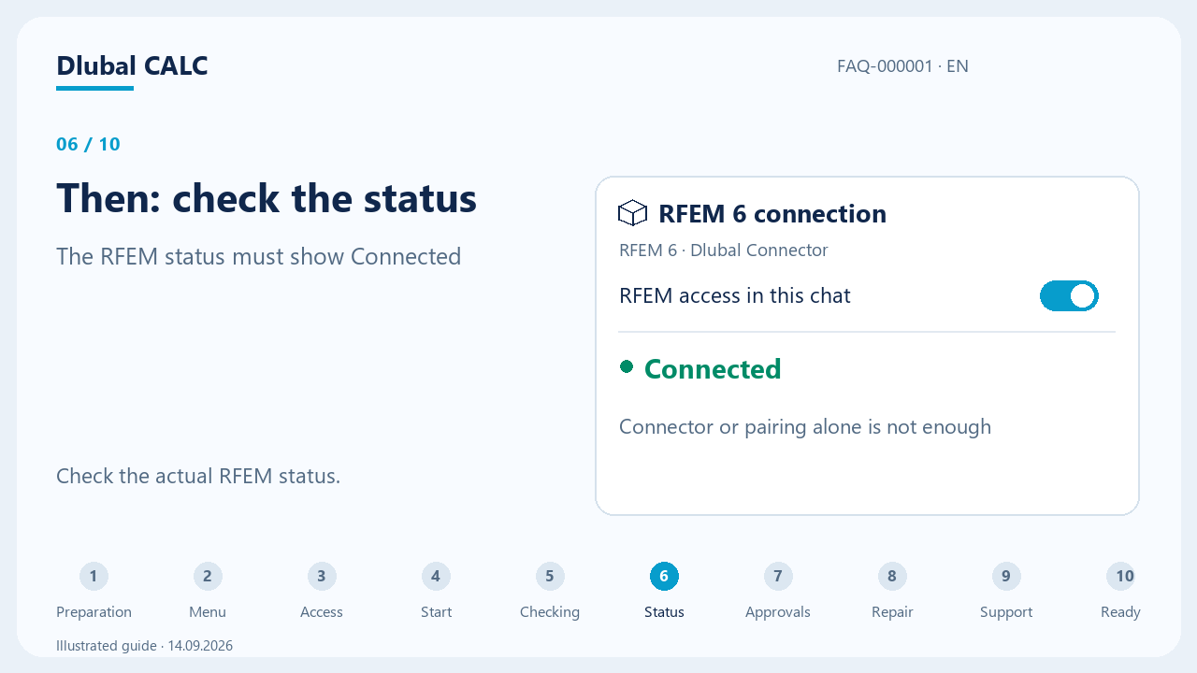Screen dimensions: 1197x673
Task: Click the RFEM 6 connection heading
Action: tap(772, 214)
